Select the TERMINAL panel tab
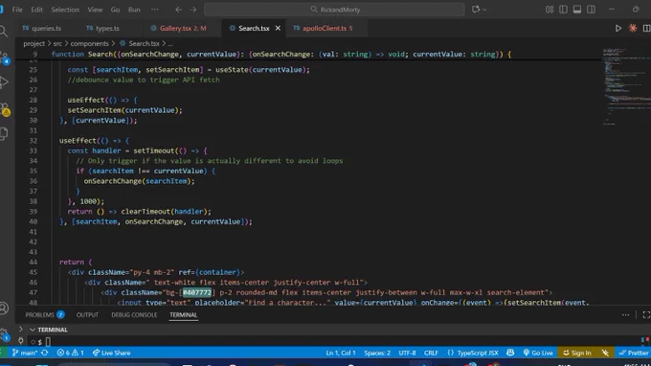This screenshot has height=366, width=651. click(183, 315)
